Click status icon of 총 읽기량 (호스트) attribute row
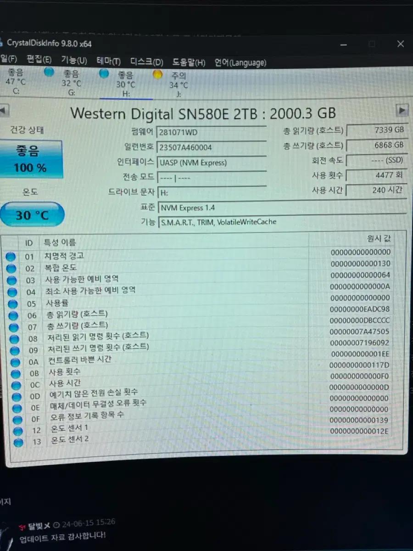The width and height of the screenshot is (413, 551). point(13,315)
